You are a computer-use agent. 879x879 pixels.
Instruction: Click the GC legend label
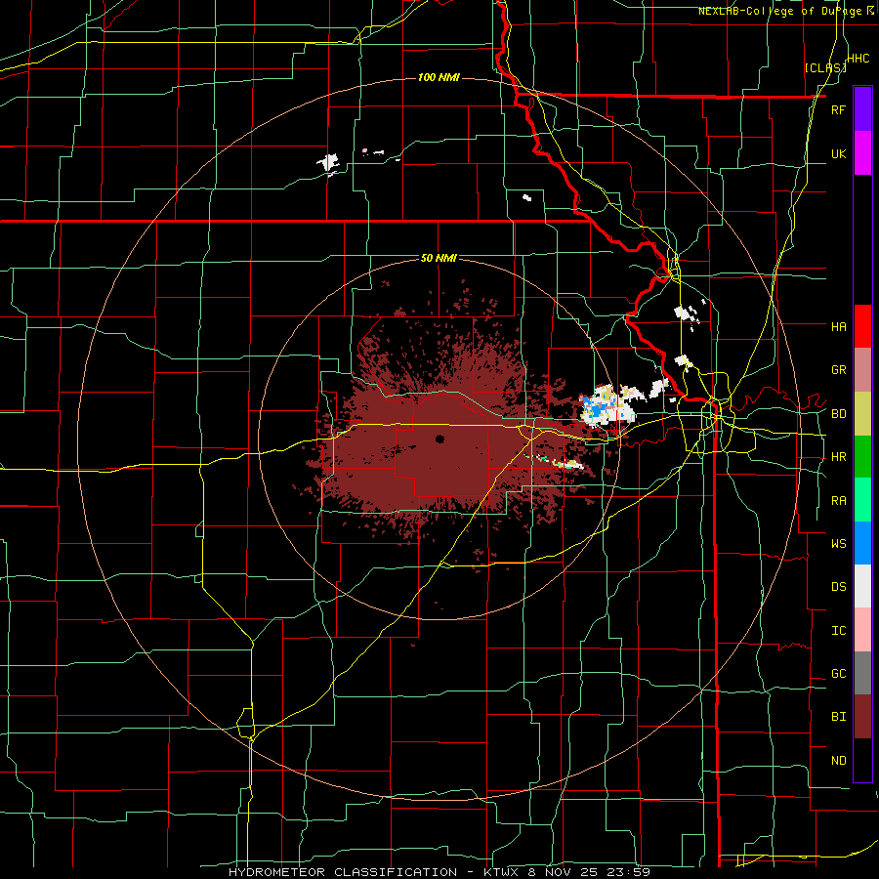tap(838, 674)
